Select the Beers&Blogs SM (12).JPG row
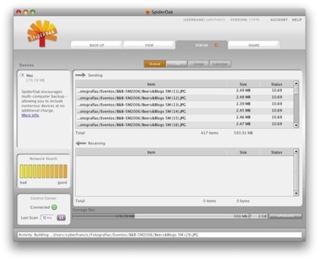The height and width of the screenshot is (260, 319). pos(184,98)
